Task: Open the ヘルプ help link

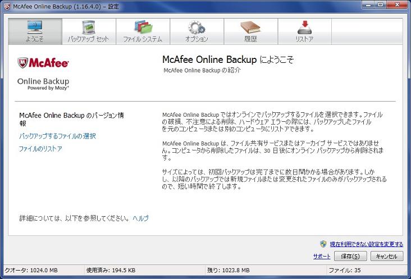Action: pyautogui.click(x=141, y=218)
